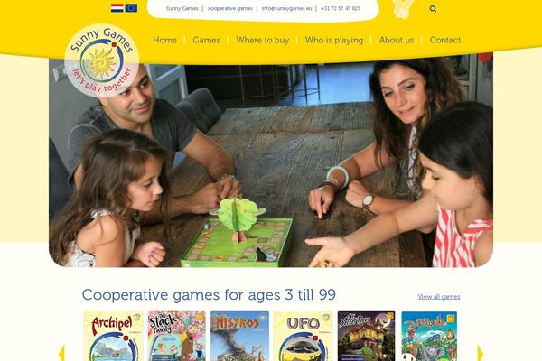
Task: Click the Dutch flag language icon
Action: [117, 8]
